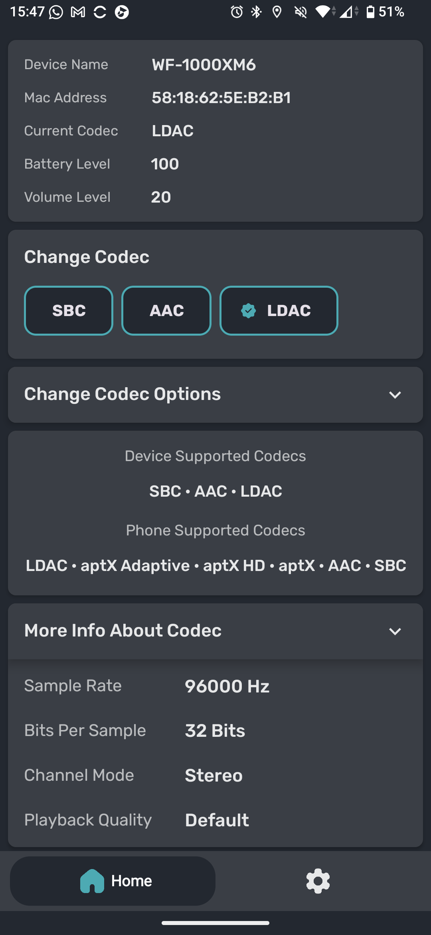The width and height of the screenshot is (431, 935).
Task: Tap the Gmail notification icon
Action: tap(78, 12)
